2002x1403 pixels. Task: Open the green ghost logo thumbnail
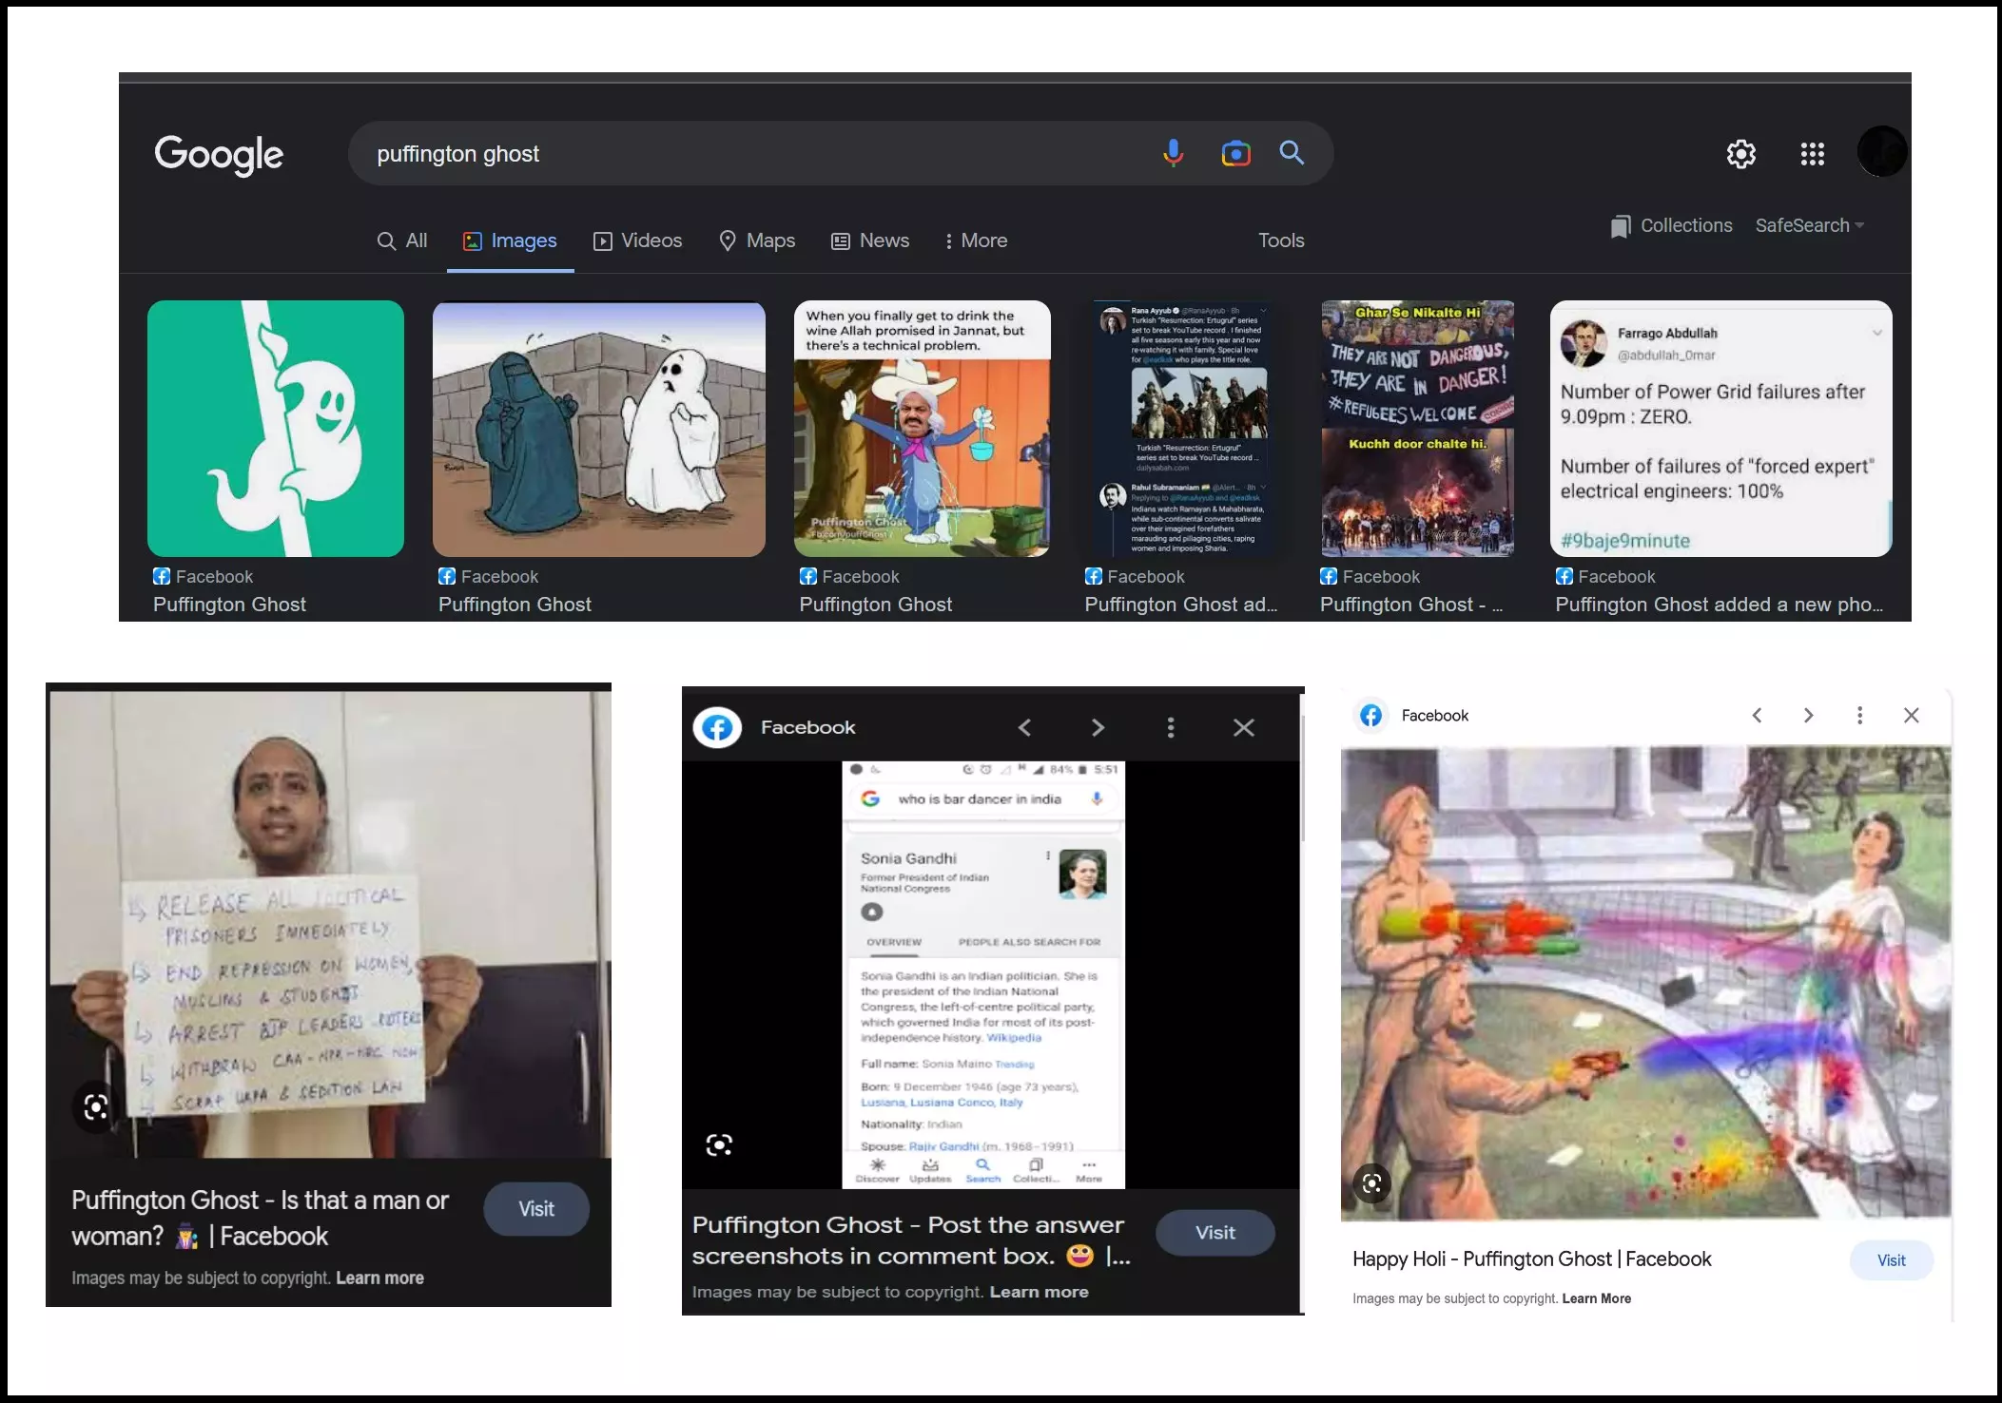click(276, 429)
